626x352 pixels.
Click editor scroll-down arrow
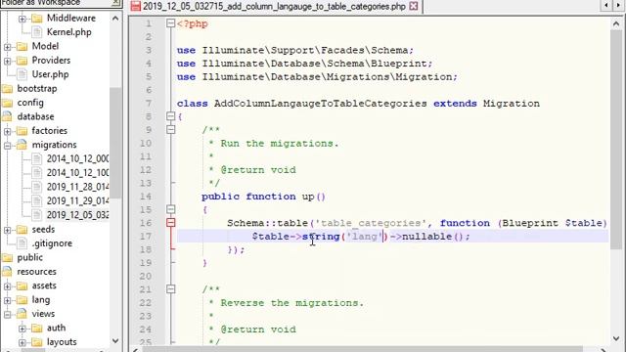(616, 339)
